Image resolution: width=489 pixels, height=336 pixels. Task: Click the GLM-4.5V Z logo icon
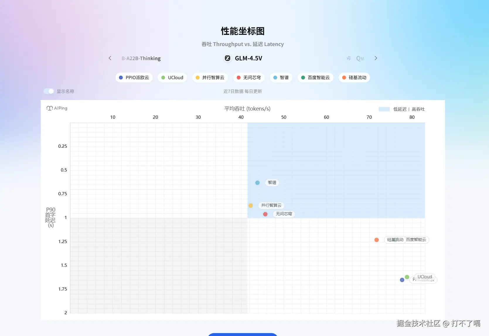[x=227, y=58]
